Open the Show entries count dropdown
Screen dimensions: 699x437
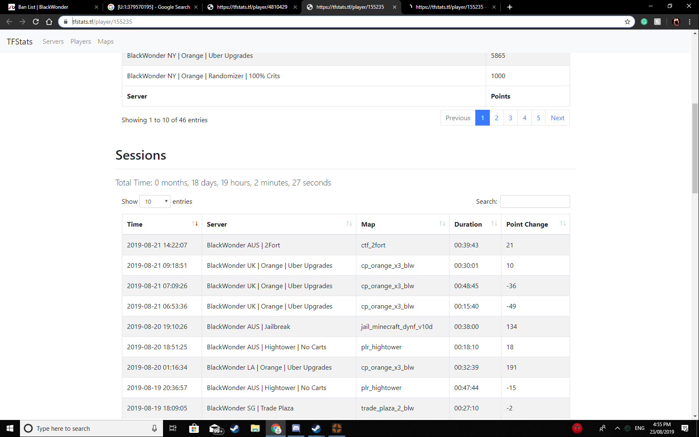click(x=155, y=202)
